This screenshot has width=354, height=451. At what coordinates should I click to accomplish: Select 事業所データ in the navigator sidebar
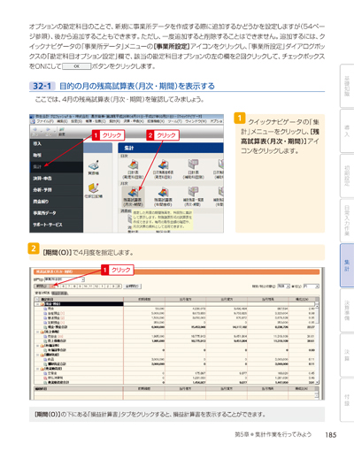coord(56,213)
